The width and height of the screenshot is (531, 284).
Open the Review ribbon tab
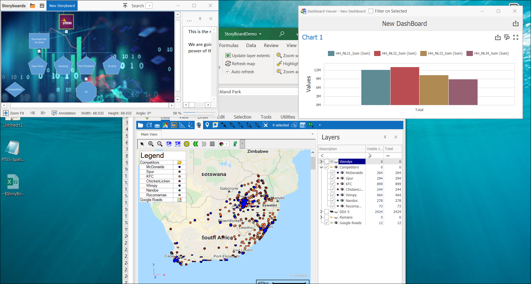(x=271, y=45)
